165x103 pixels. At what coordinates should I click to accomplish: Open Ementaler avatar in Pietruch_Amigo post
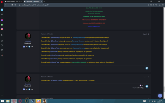[x=28, y=79]
